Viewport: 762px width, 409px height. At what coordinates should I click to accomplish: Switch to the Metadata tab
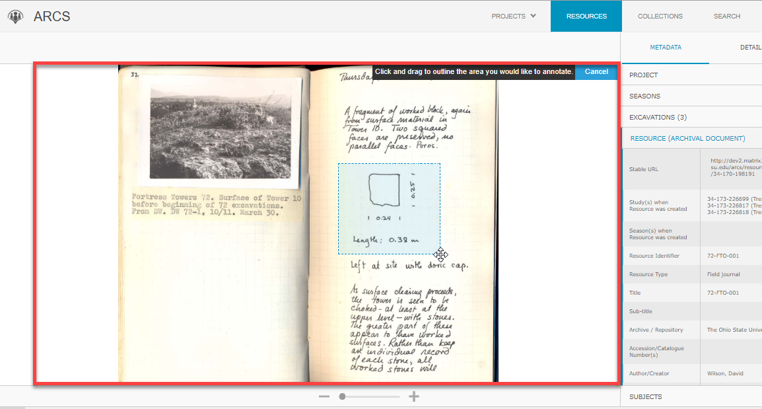pyautogui.click(x=666, y=47)
